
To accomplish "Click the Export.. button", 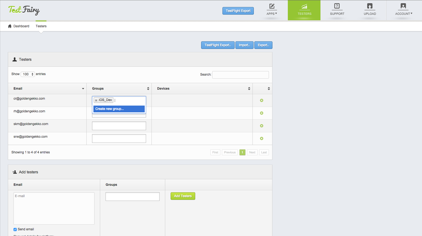I will pyautogui.click(x=263, y=45).
